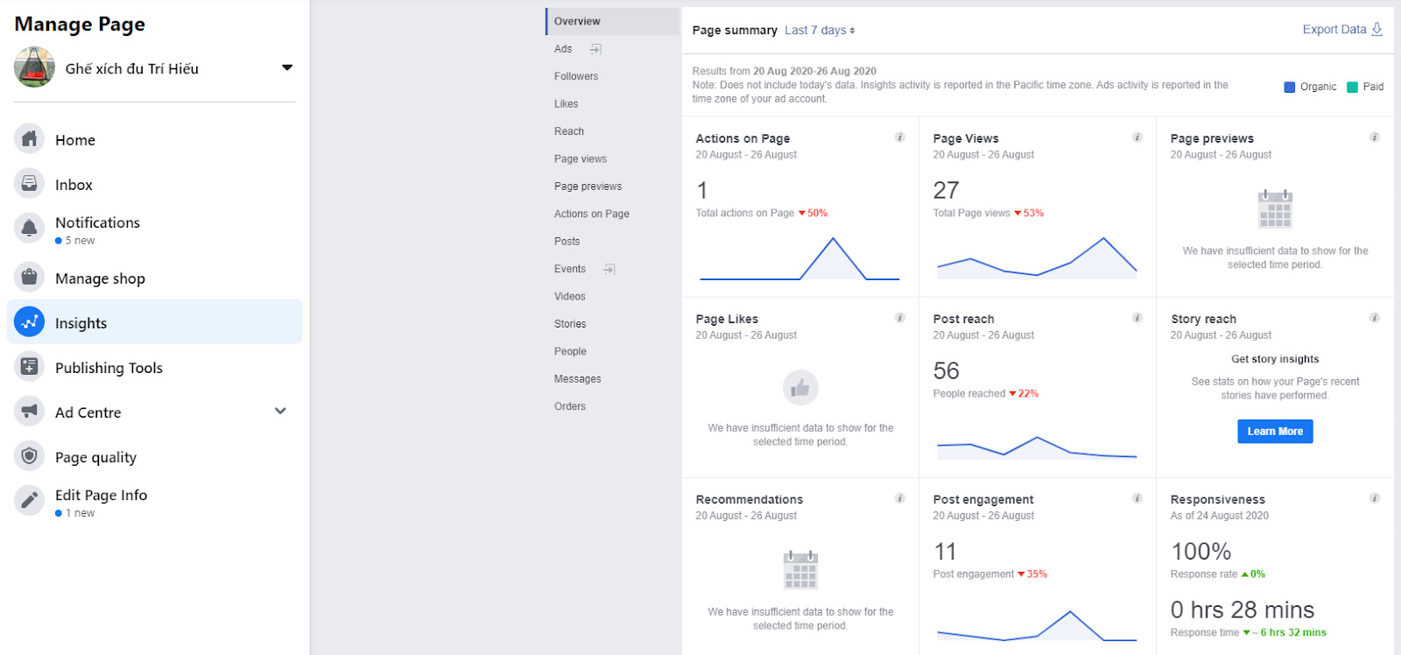Click the page profile picture thumbnail

click(x=34, y=67)
